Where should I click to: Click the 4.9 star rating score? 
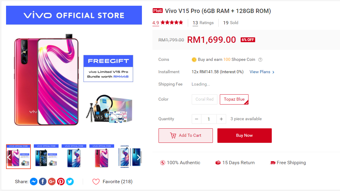(156, 23)
